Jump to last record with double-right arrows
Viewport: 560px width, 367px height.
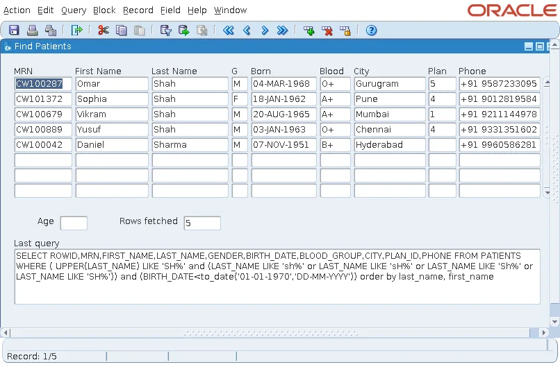tap(282, 31)
